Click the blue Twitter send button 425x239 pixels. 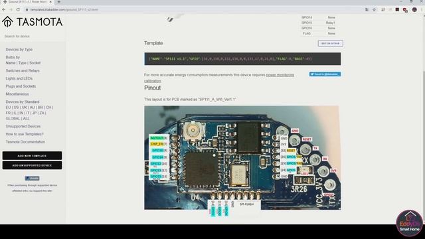coord(325,74)
